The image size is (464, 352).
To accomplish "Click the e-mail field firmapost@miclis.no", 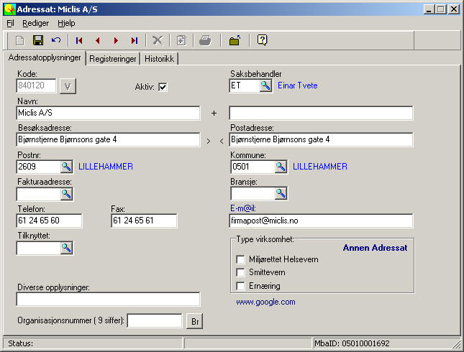I will pos(321,221).
